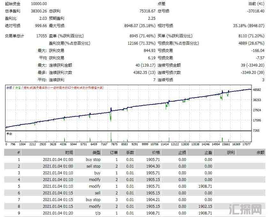Click the 48582 value on chart scale

tap(257, 90)
